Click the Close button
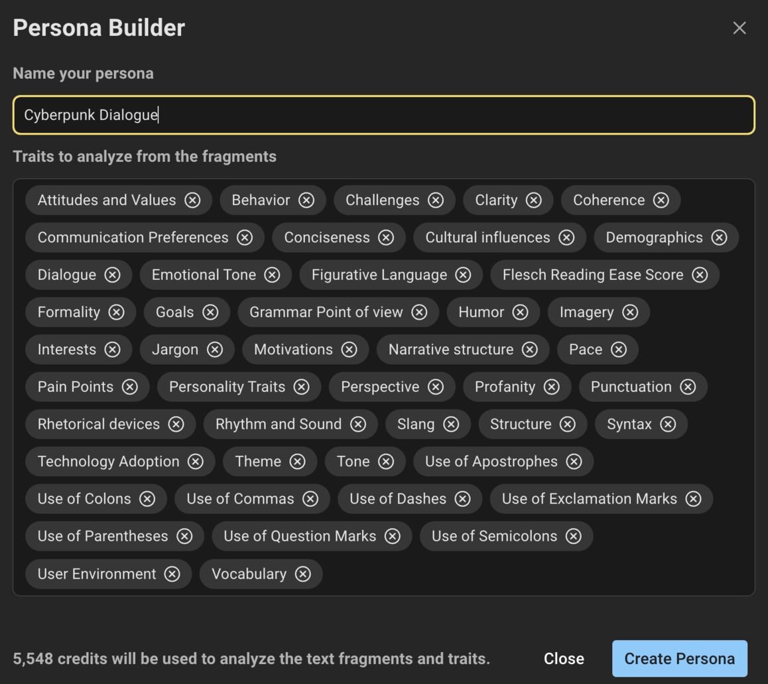Image resolution: width=768 pixels, height=684 pixels. point(564,658)
